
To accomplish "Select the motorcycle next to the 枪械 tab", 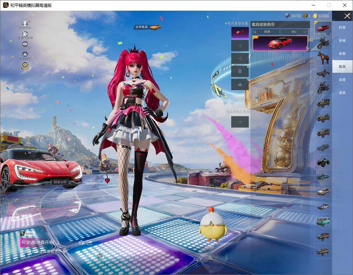I will coord(323,43).
